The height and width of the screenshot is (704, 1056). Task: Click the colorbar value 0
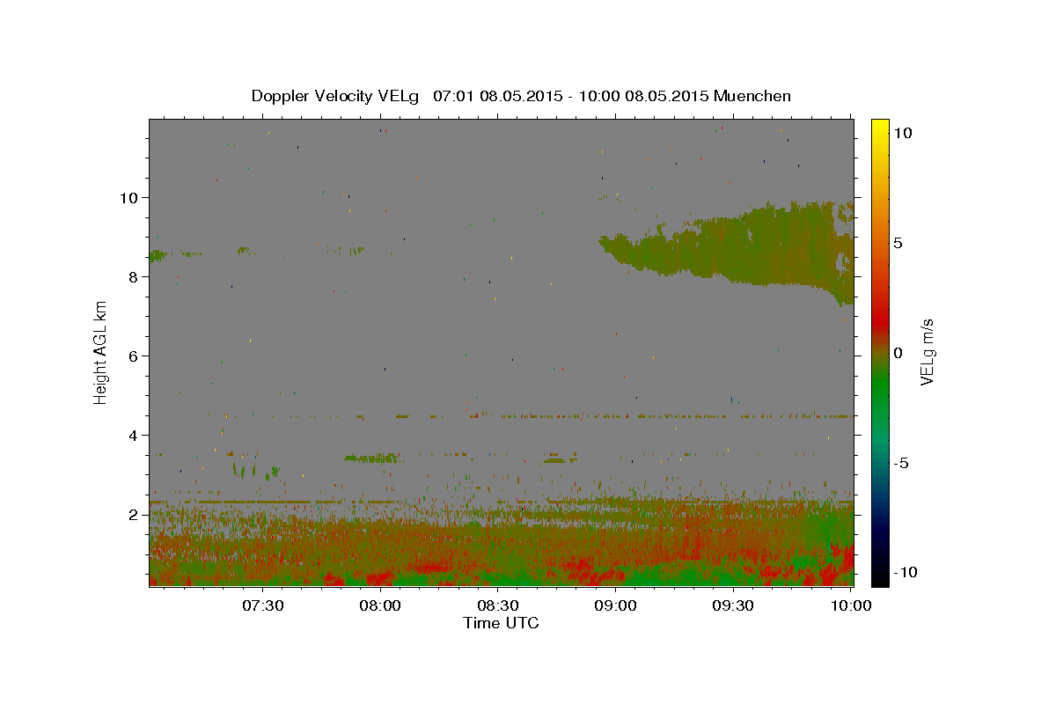click(x=898, y=353)
